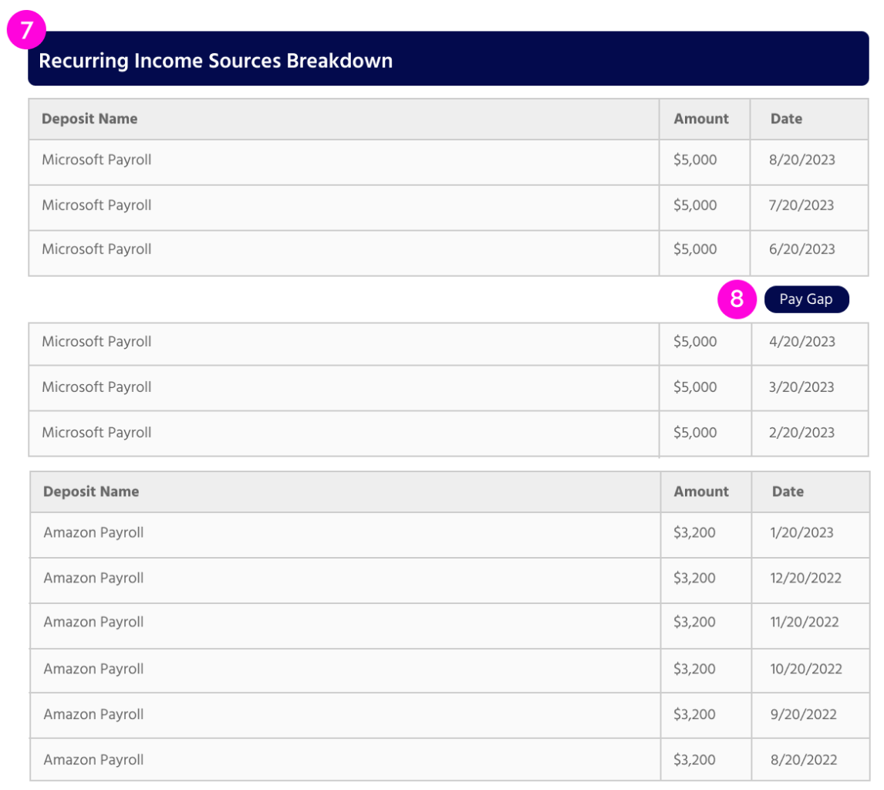Viewport: 884px width, 790px height.
Task: Click Amazon Payroll in the 10/20/2022 row
Action: pyautogui.click(x=93, y=669)
